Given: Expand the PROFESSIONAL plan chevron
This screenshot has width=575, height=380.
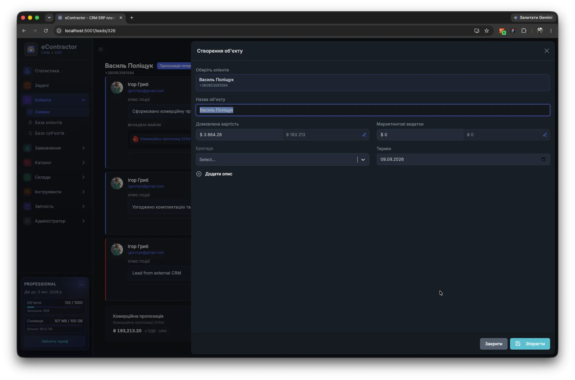Looking at the screenshot, I should (82, 285).
